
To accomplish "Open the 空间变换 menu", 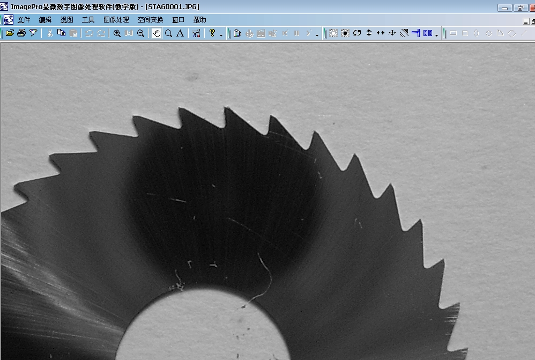I will [x=150, y=20].
